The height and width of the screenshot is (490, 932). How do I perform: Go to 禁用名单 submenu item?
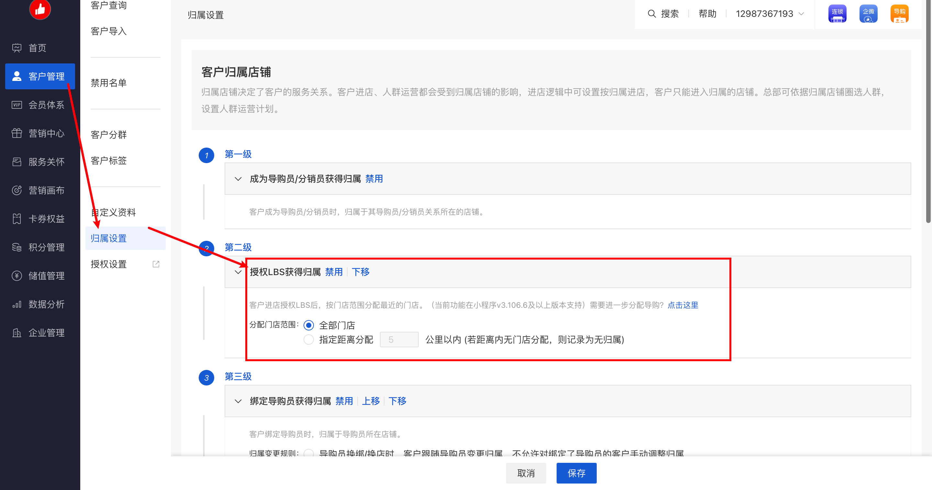[x=108, y=83]
